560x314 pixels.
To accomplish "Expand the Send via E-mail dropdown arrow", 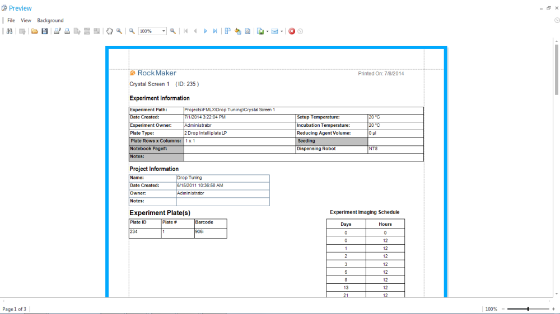I will [282, 31].
